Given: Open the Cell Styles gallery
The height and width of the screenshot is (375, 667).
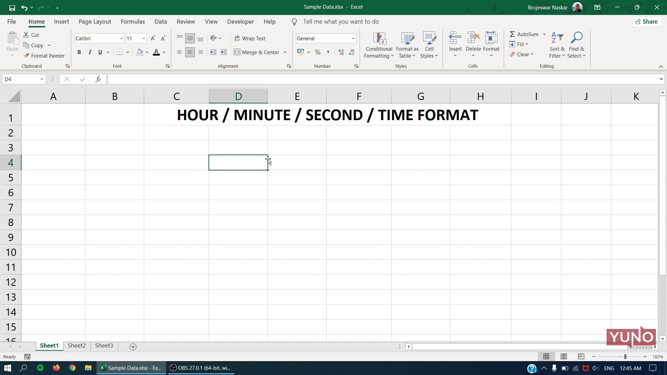Looking at the screenshot, I should 429,45.
